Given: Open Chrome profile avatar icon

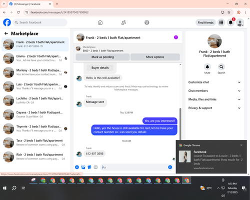Looking at the screenshot, I should (x=238, y=12).
